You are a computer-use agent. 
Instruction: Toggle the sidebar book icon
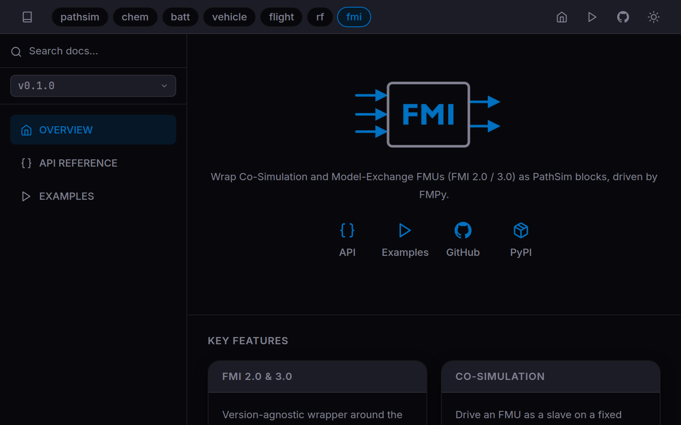[x=27, y=17]
